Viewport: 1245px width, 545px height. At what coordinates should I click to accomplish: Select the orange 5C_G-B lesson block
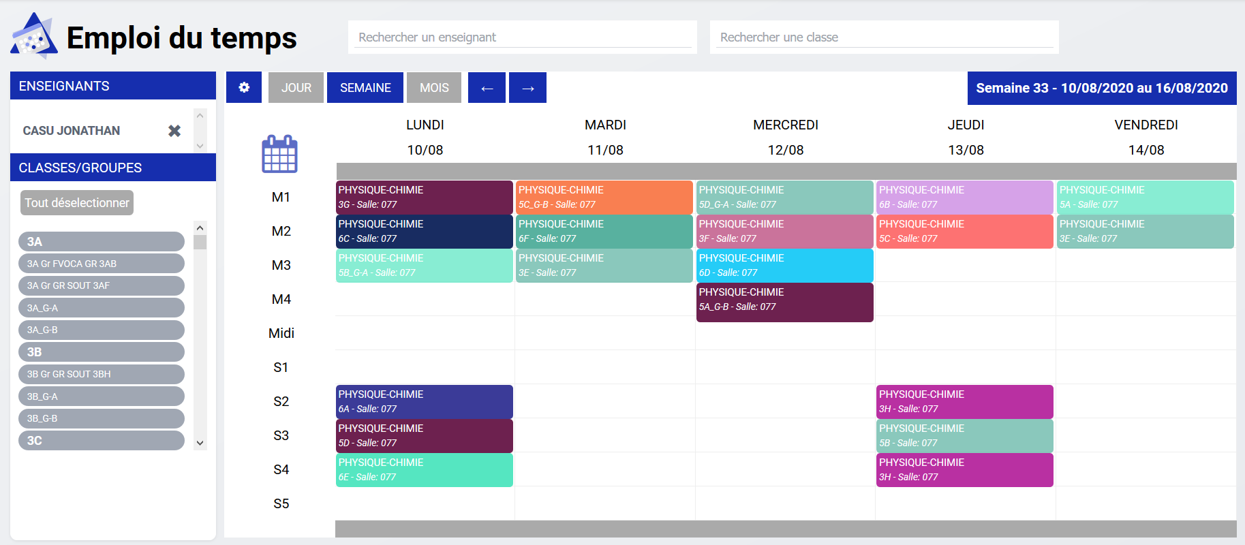[604, 197]
